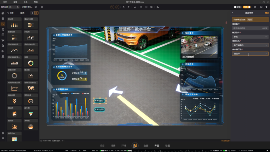Expand the 事件行为 dropdown showing 客户端事件
The height and width of the screenshot is (152, 270).
coord(250,45)
